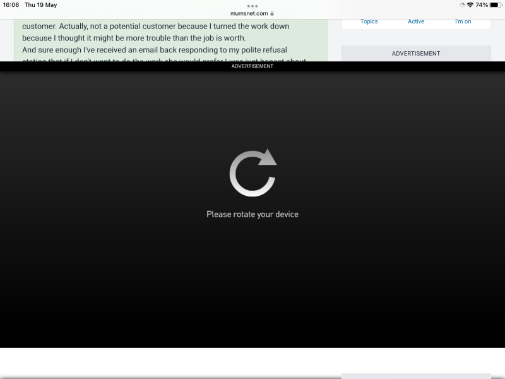505x379 pixels.
Task: Tap the 74% battery percentage
Action: [482, 5]
